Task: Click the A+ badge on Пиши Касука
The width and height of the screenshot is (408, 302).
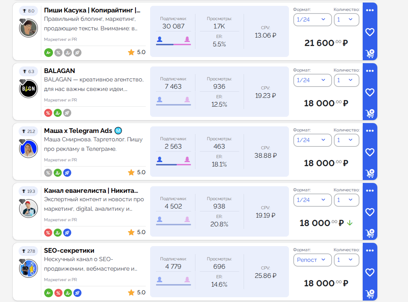Action: pos(49,53)
